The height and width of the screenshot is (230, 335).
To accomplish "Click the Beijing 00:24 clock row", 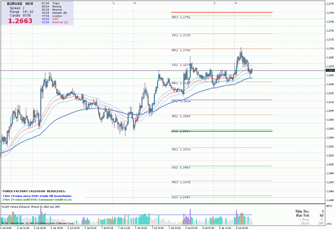I will [51, 6].
